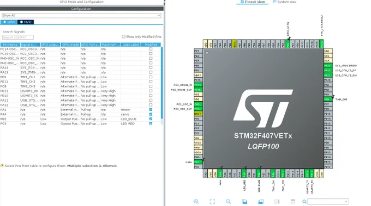Select green pin PC5 labeled LED_RED
This screenshot has width=371, height=206.
(244, 174)
